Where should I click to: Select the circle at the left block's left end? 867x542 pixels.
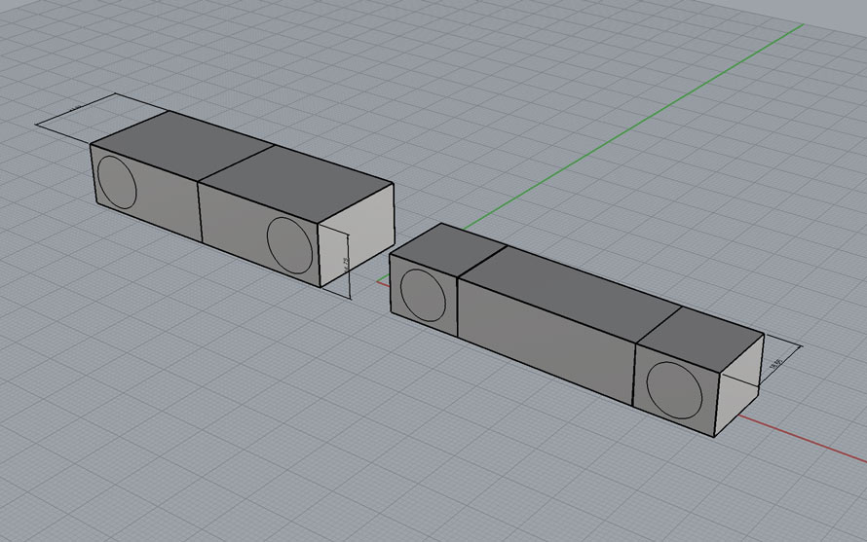coord(117,182)
